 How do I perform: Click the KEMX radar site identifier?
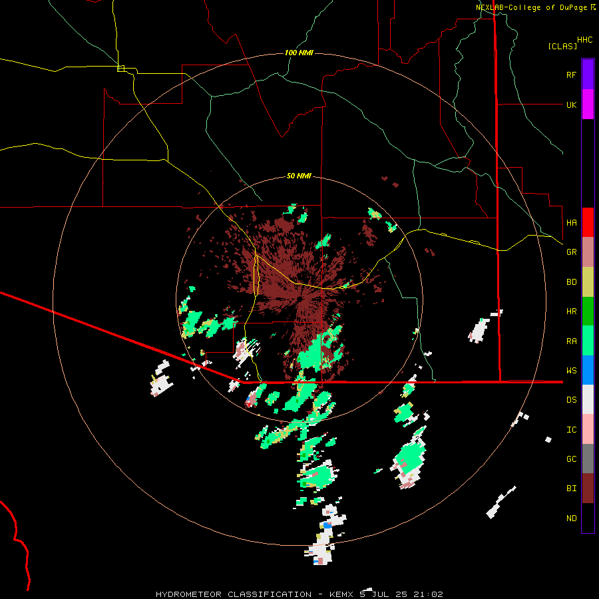tap(341, 594)
